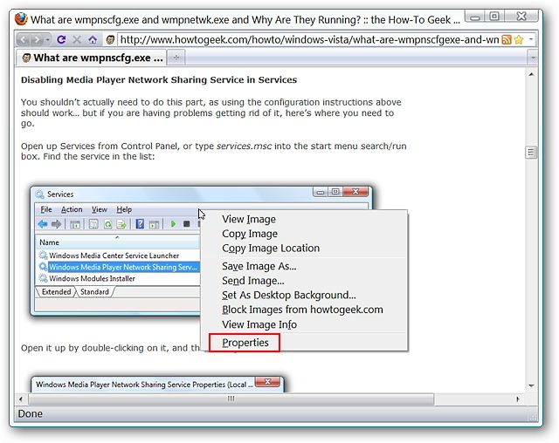559x443 pixels.
Task: Click the howtogeek.com URL address field
Action: [309, 39]
